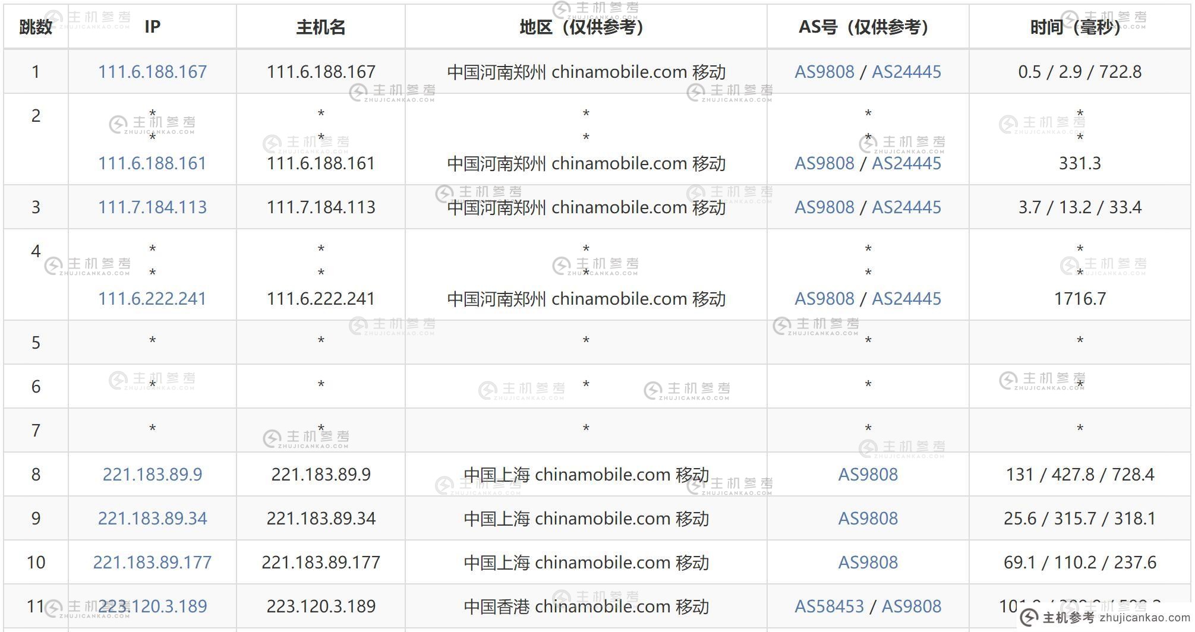
Task: Select hostname cell 111.7.184.113 in 主机名 column
Action: (321, 207)
